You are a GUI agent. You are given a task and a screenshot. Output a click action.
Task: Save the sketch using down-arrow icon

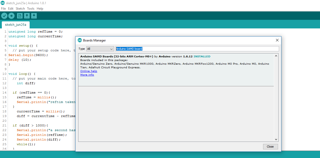point(34,16)
